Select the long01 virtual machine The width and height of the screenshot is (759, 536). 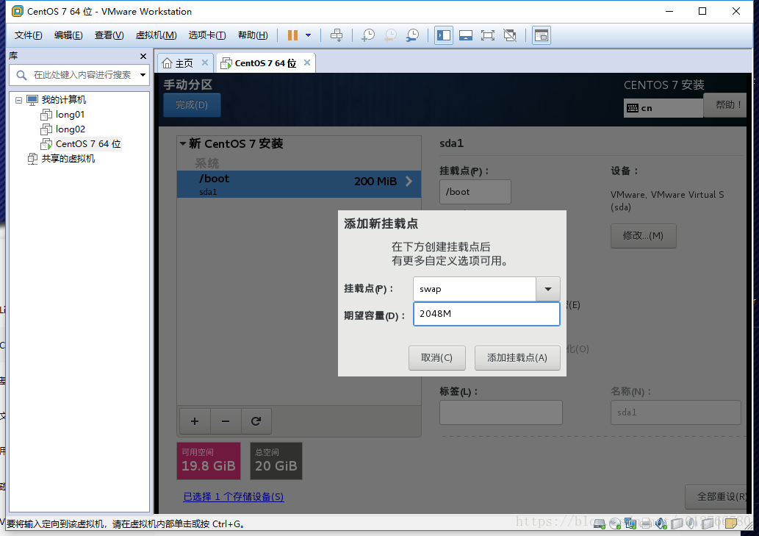(x=71, y=114)
